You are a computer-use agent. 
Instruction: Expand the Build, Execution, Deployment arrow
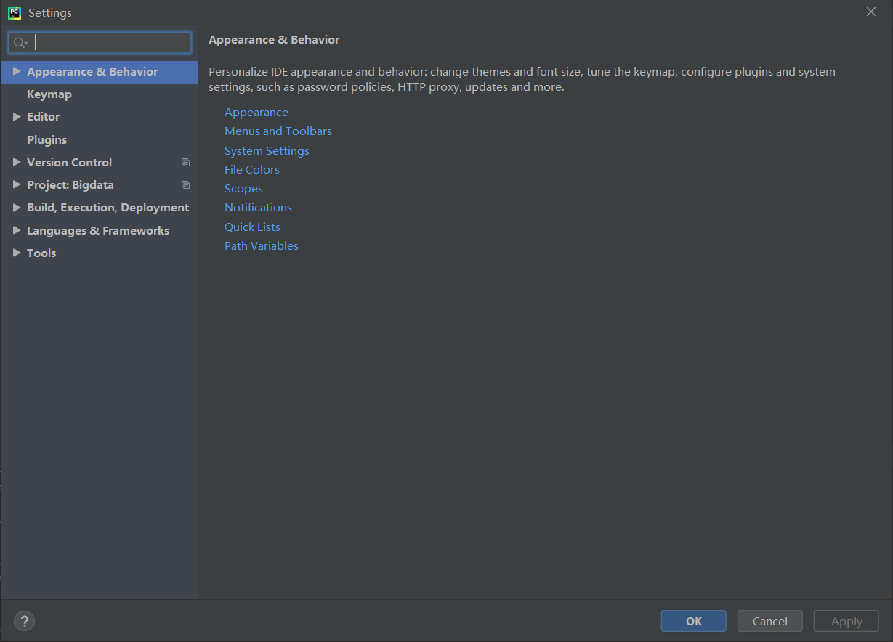(17, 207)
